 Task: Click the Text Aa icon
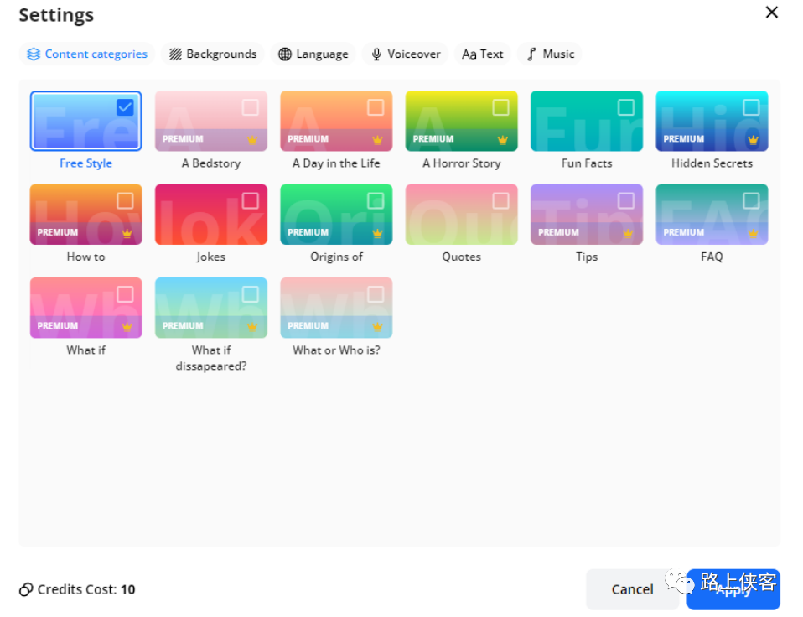point(469,54)
